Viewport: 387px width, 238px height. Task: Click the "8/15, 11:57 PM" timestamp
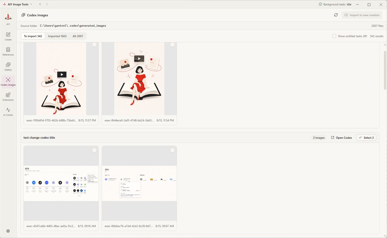(x=87, y=120)
